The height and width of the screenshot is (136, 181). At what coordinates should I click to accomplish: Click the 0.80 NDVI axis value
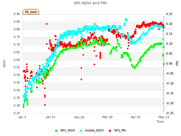click(17, 29)
